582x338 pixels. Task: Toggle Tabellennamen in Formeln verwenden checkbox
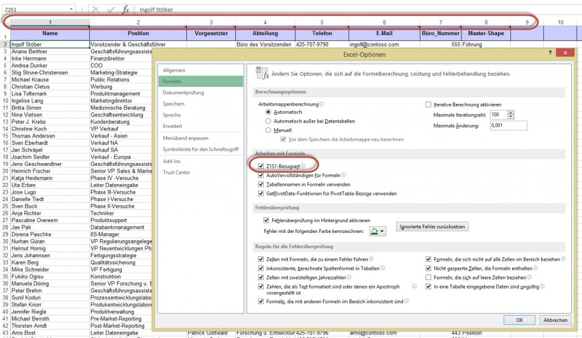tap(261, 185)
